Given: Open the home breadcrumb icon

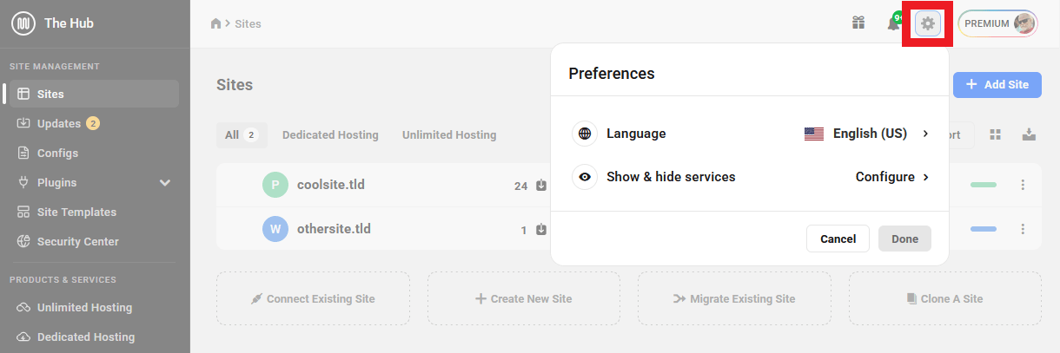Looking at the screenshot, I should [x=216, y=23].
